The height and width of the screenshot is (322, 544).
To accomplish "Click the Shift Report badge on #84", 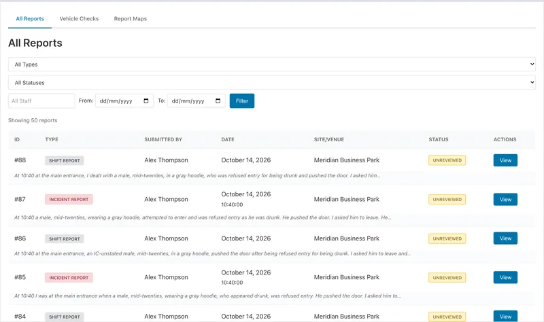I will tap(65, 317).
